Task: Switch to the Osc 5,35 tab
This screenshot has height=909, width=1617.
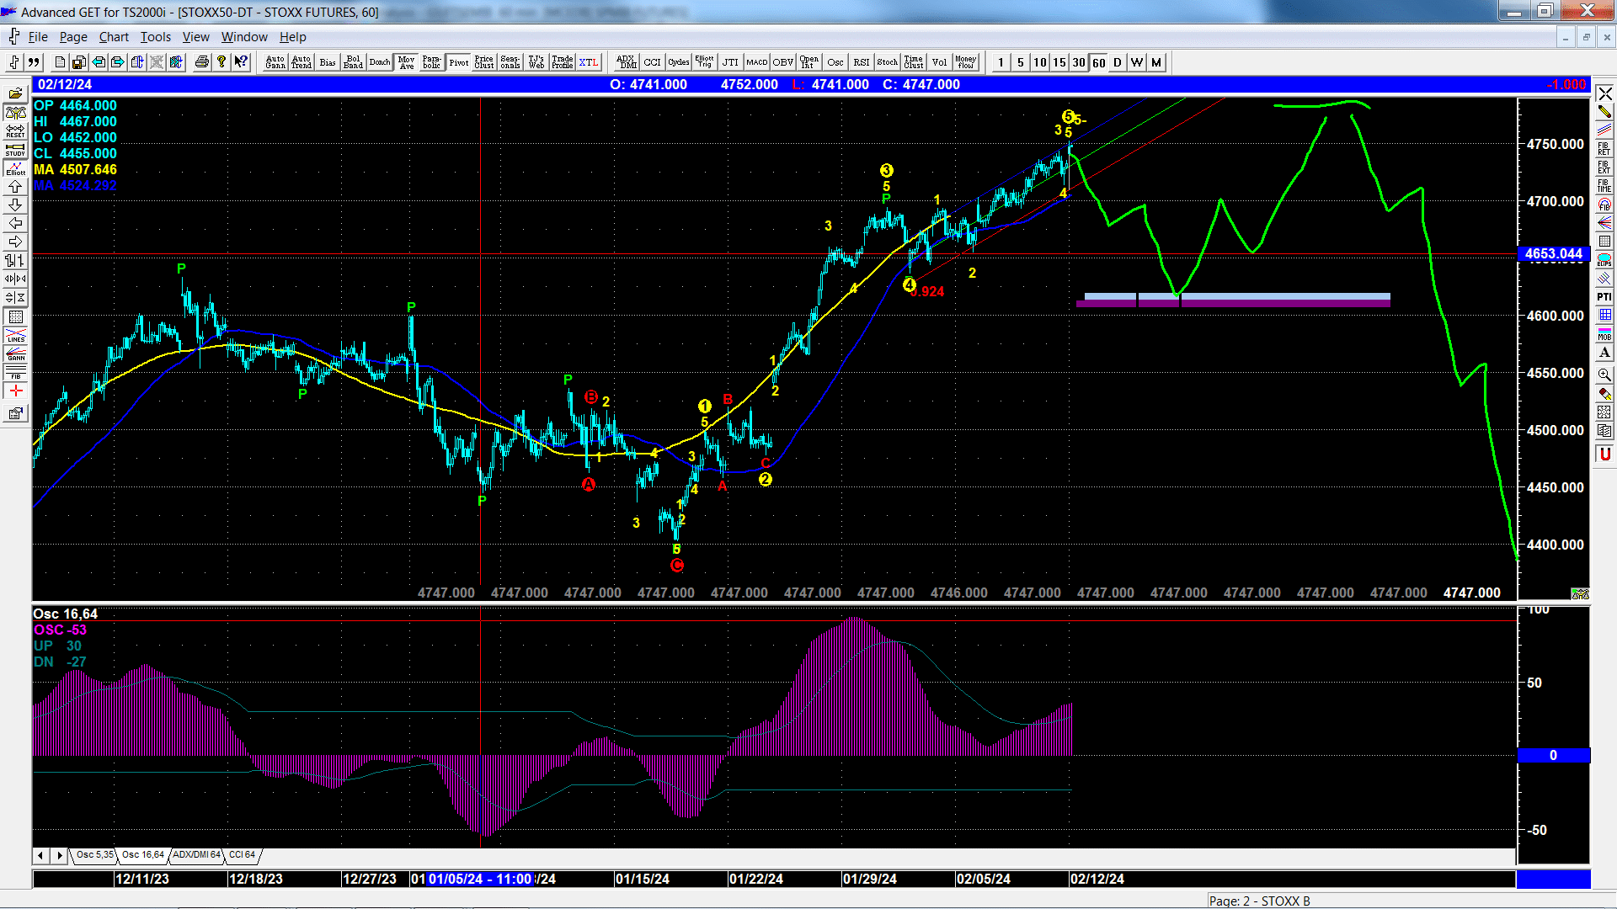Action: (94, 854)
